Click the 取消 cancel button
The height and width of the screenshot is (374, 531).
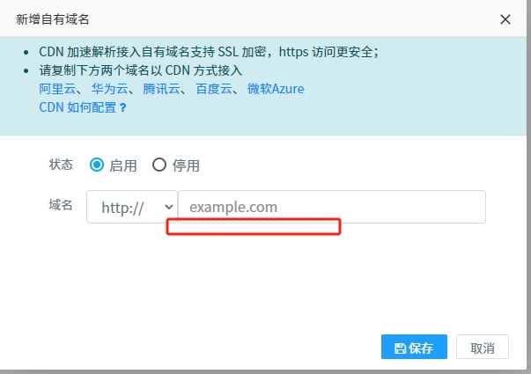tap(483, 347)
